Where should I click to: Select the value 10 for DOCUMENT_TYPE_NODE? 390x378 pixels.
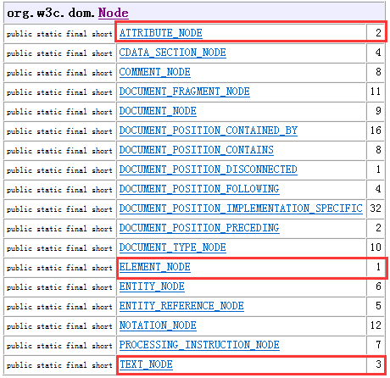(x=376, y=247)
